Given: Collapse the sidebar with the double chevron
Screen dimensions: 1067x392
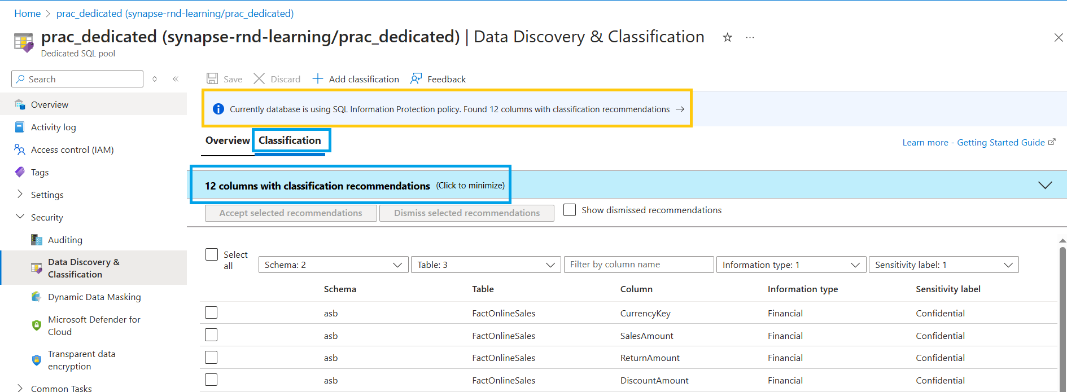Looking at the screenshot, I should click(x=176, y=79).
